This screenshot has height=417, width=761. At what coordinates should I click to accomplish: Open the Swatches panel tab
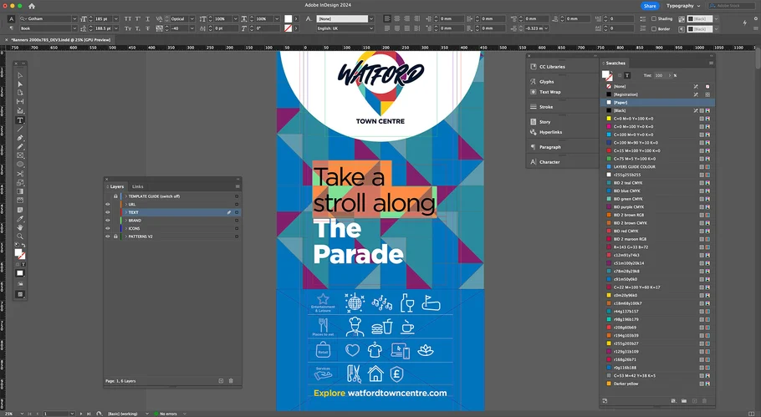pyautogui.click(x=615, y=64)
